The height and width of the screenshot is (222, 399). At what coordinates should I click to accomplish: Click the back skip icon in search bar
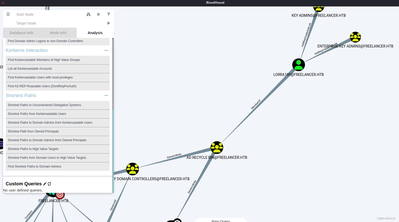pyautogui.click(x=98, y=14)
